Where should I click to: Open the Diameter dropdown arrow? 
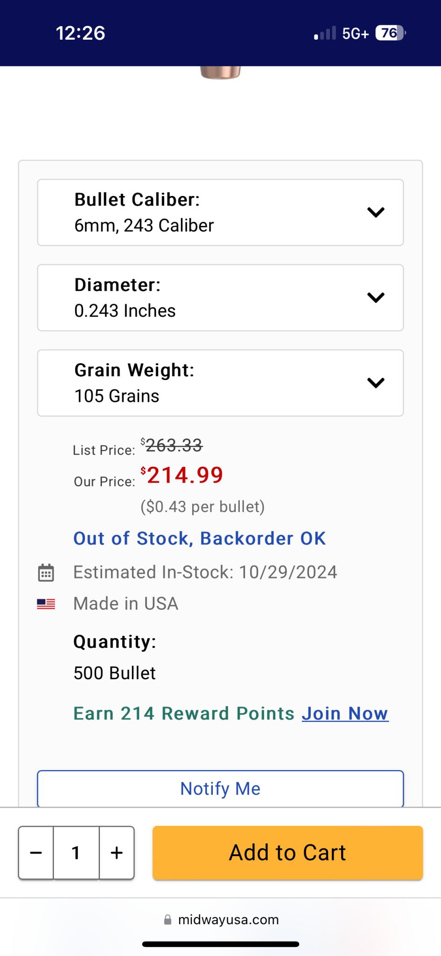pos(376,297)
